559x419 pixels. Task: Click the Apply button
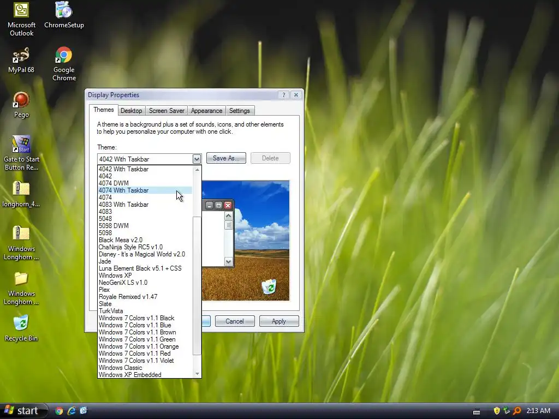(x=279, y=321)
